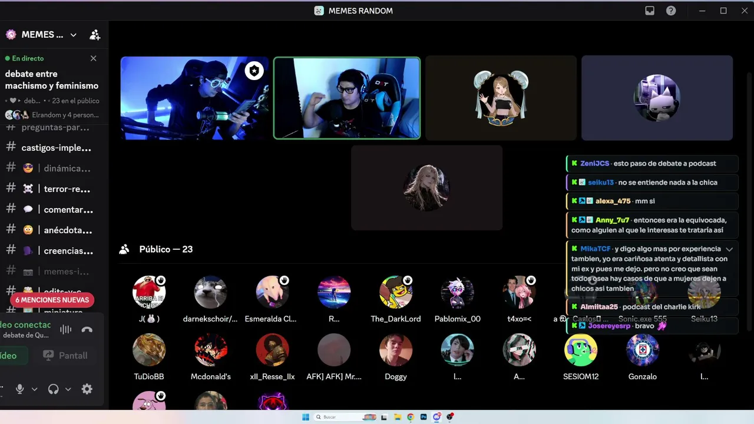Click the hash icon of the castigos-imple channel
The height and width of the screenshot is (424, 754).
tap(11, 147)
